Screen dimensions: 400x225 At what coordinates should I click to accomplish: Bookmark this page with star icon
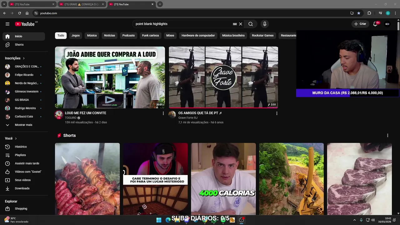point(359,13)
